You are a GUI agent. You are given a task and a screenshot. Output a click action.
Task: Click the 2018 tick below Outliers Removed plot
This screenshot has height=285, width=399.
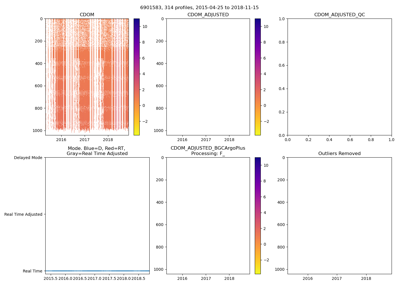pos(366,278)
